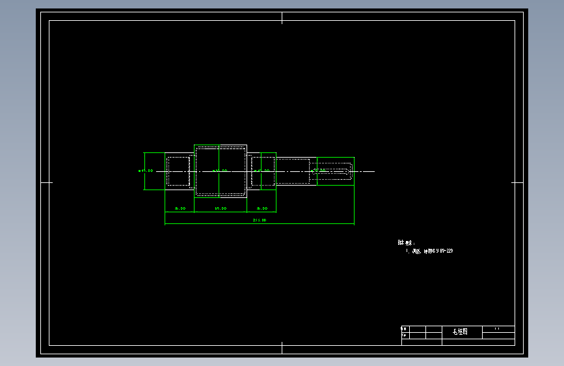
Task: Click the bottom center mark of the drawing frame
Action: coord(282,348)
